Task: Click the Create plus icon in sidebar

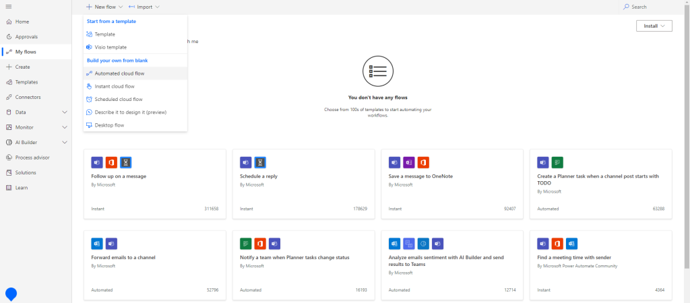Action: (x=9, y=67)
